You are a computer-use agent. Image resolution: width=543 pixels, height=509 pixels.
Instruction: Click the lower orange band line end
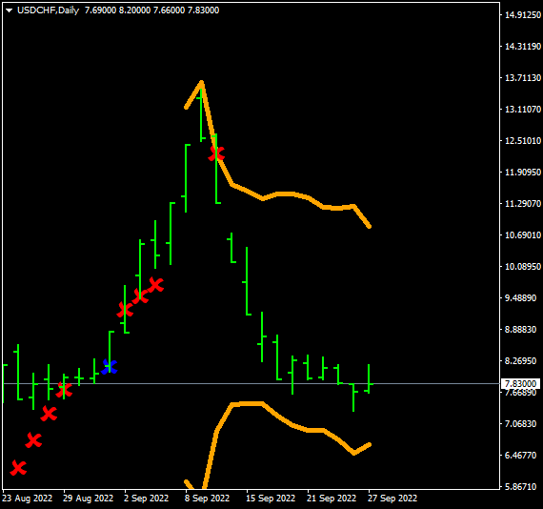click(x=370, y=444)
